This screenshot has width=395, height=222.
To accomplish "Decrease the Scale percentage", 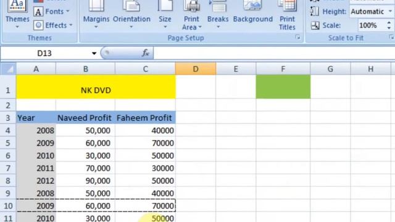I will pyautogui.click(x=389, y=28).
